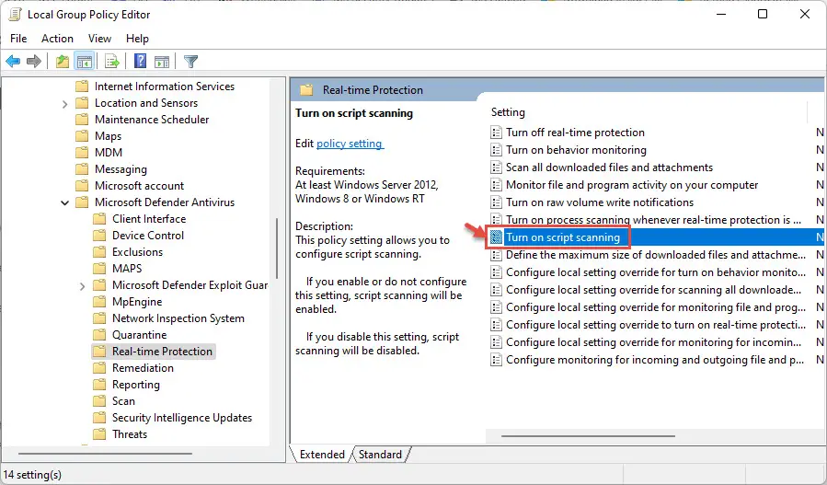This screenshot has width=827, height=485.
Task: Open the Help question mark icon
Action: [141, 62]
